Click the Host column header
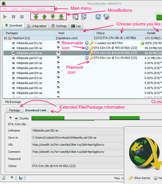The image size is (162, 184). (x=75, y=33)
